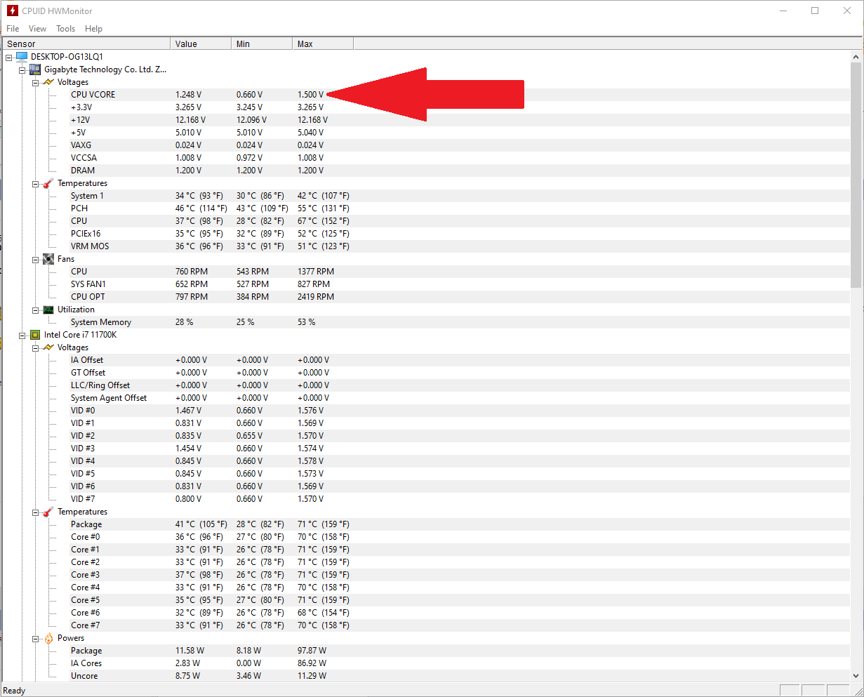Image resolution: width=864 pixels, height=697 pixels.
Task: Click the CPU chip icon beside Intel Core i7
Action: (x=34, y=335)
